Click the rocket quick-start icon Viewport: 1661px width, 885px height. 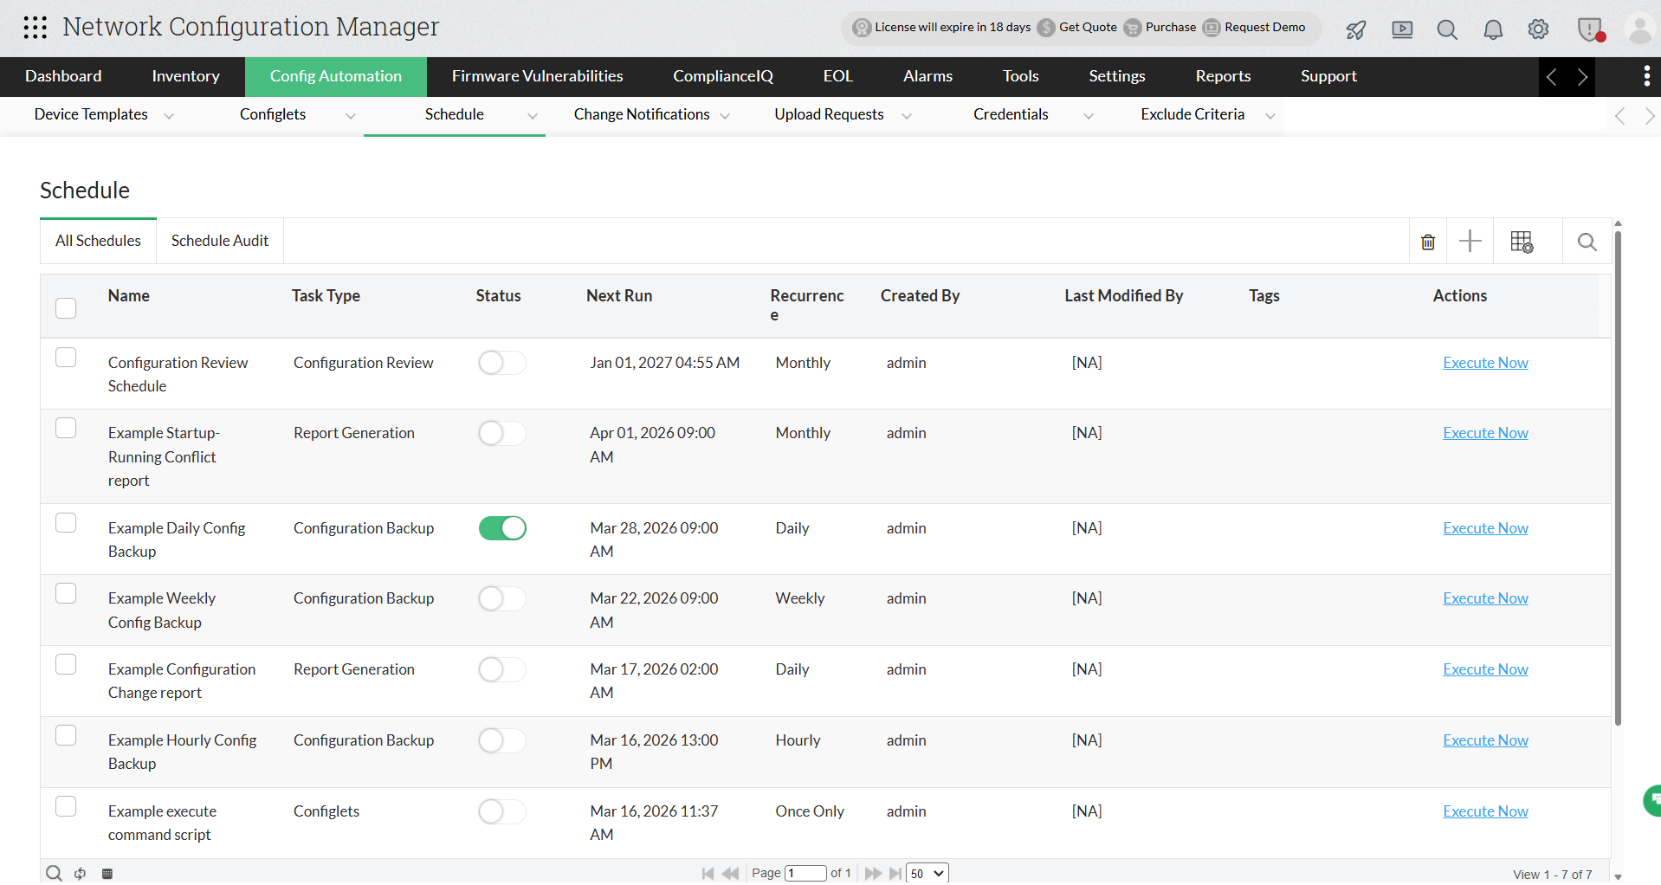pos(1355,29)
